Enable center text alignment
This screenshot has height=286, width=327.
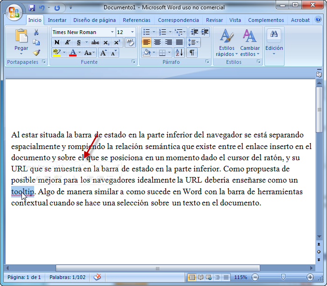(x=157, y=42)
